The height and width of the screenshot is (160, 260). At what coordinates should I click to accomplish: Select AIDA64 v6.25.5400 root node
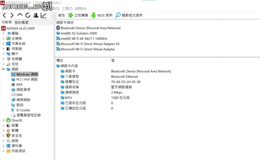click(18, 28)
